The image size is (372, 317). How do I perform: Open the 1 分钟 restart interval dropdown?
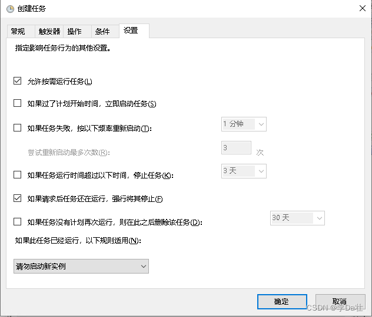[244, 124]
